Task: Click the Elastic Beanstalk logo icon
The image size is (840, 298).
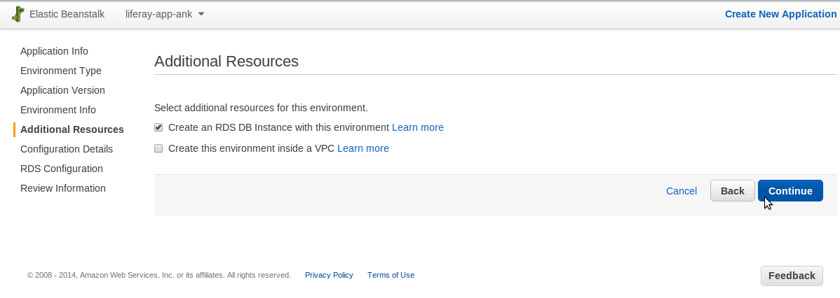Action: tap(18, 14)
